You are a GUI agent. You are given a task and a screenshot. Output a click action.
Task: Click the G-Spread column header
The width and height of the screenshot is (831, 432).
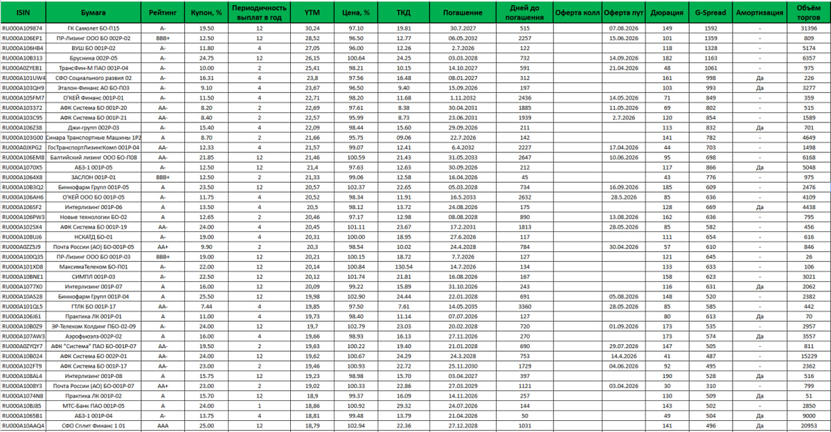711,12
